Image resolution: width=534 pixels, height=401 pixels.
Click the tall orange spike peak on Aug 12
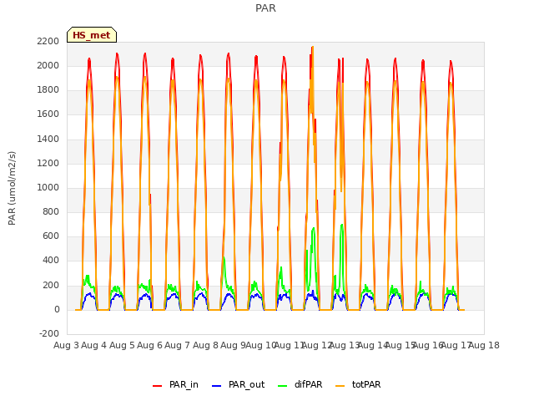(x=313, y=47)
